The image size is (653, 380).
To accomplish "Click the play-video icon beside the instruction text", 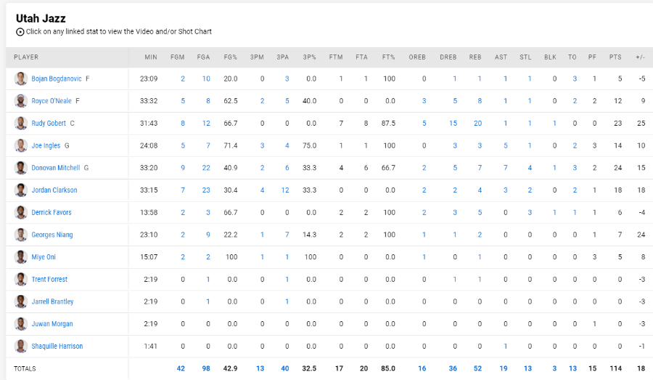I will [20, 32].
